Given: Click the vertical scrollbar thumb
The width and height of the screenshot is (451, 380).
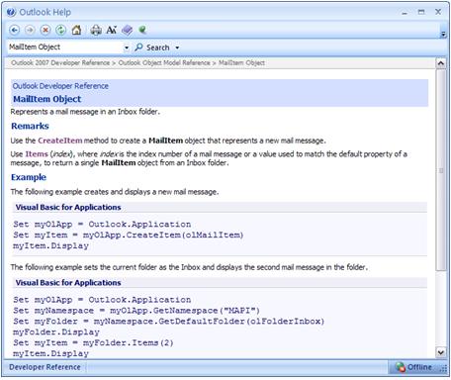Looking at the screenshot, I should 441,170.
